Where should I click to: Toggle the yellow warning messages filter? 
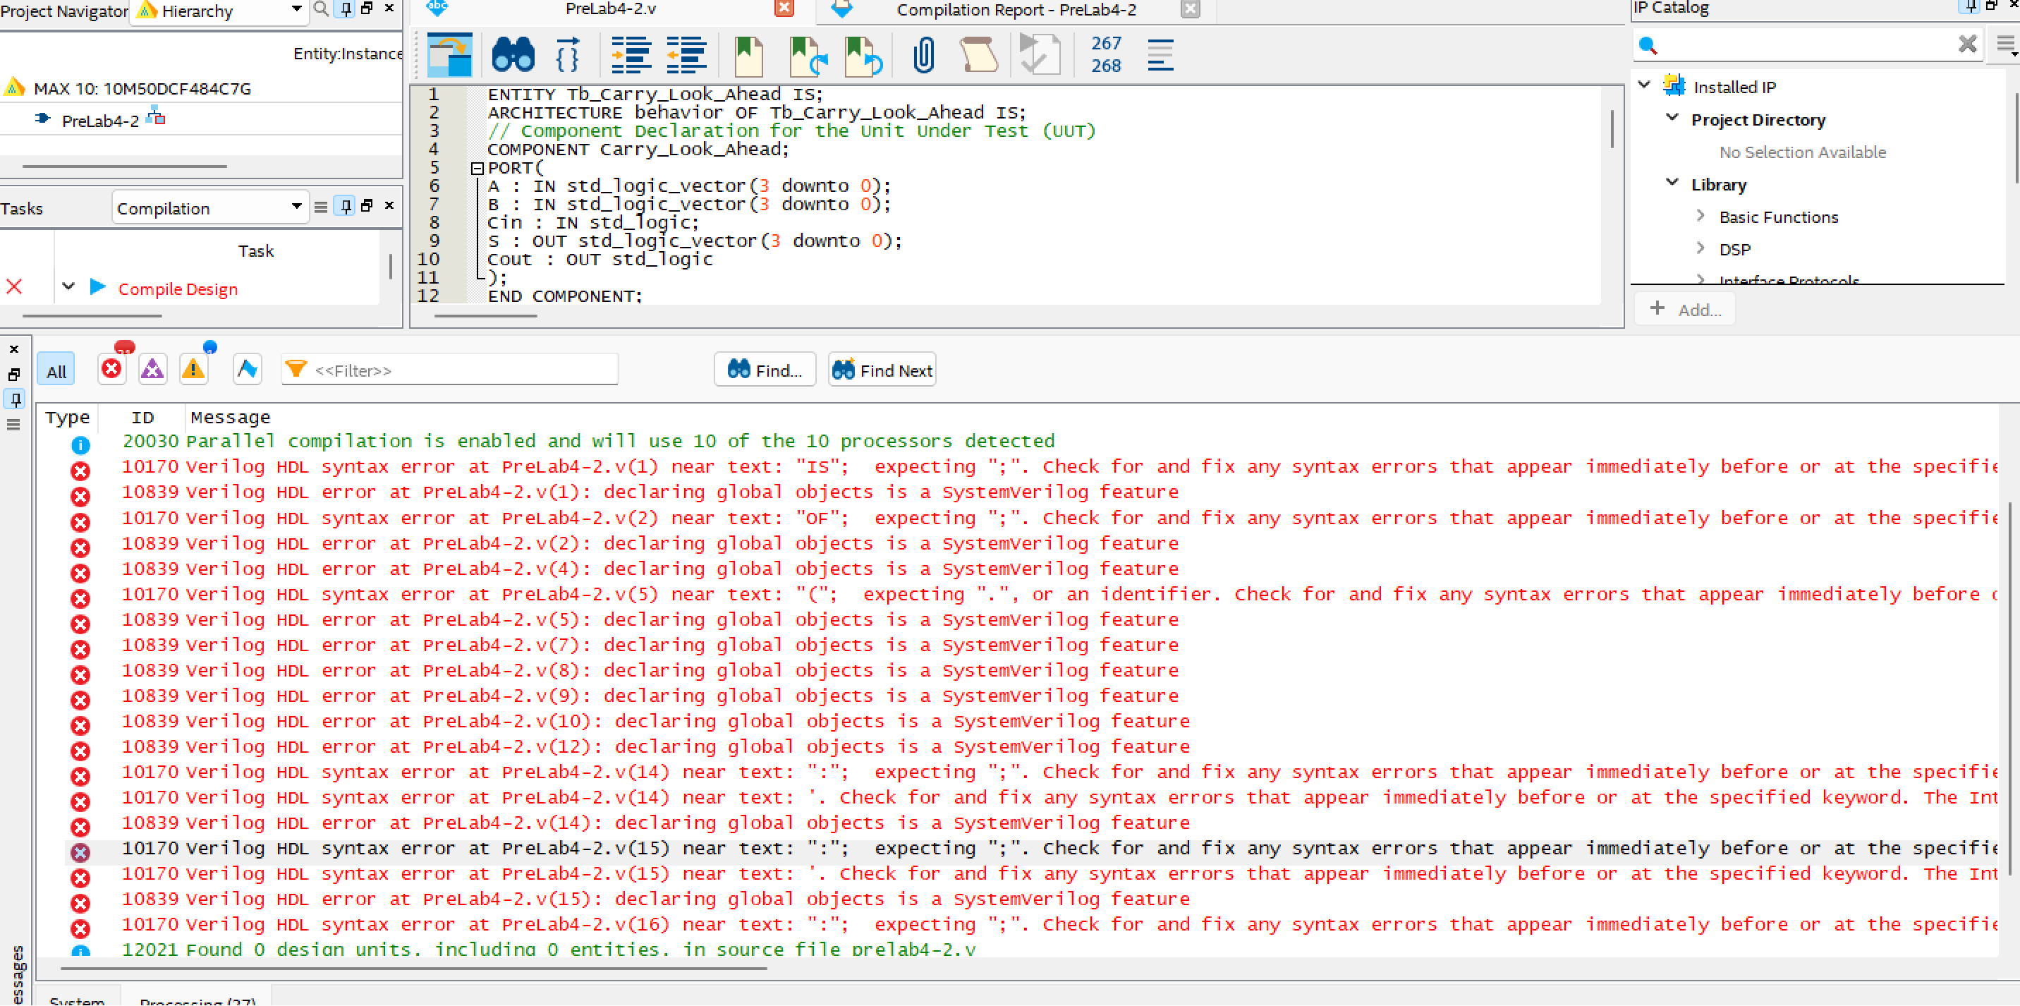[x=193, y=368]
